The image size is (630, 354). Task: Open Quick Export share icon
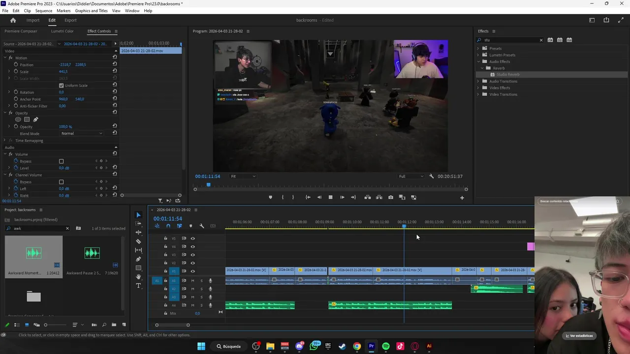tap(606, 20)
